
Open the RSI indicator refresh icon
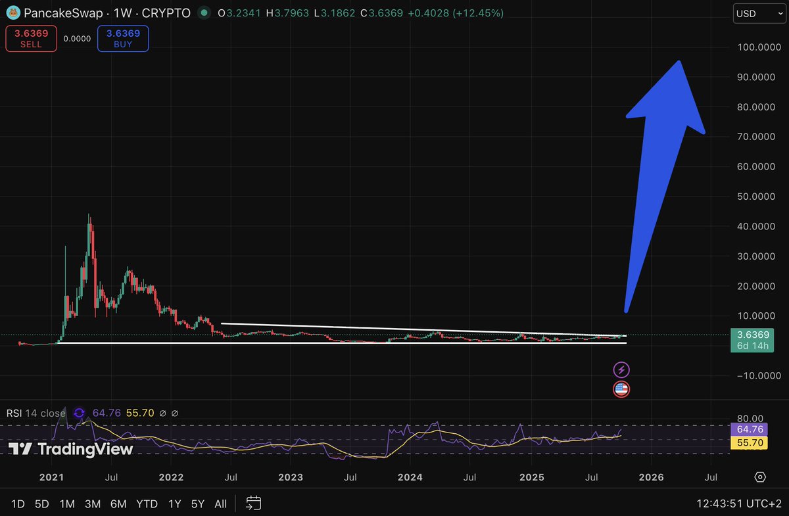(x=79, y=413)
